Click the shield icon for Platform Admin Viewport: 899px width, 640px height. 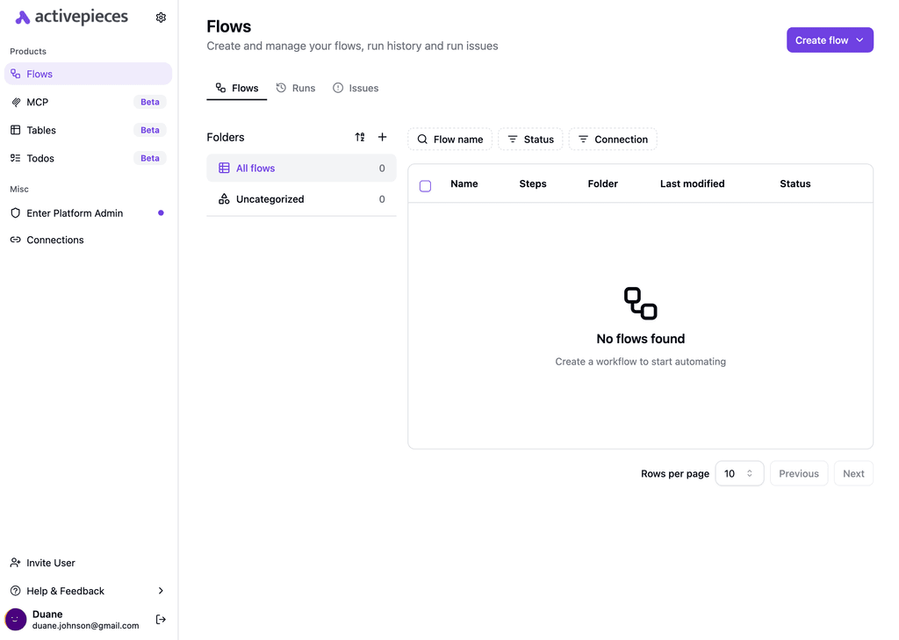click(16, 213)
